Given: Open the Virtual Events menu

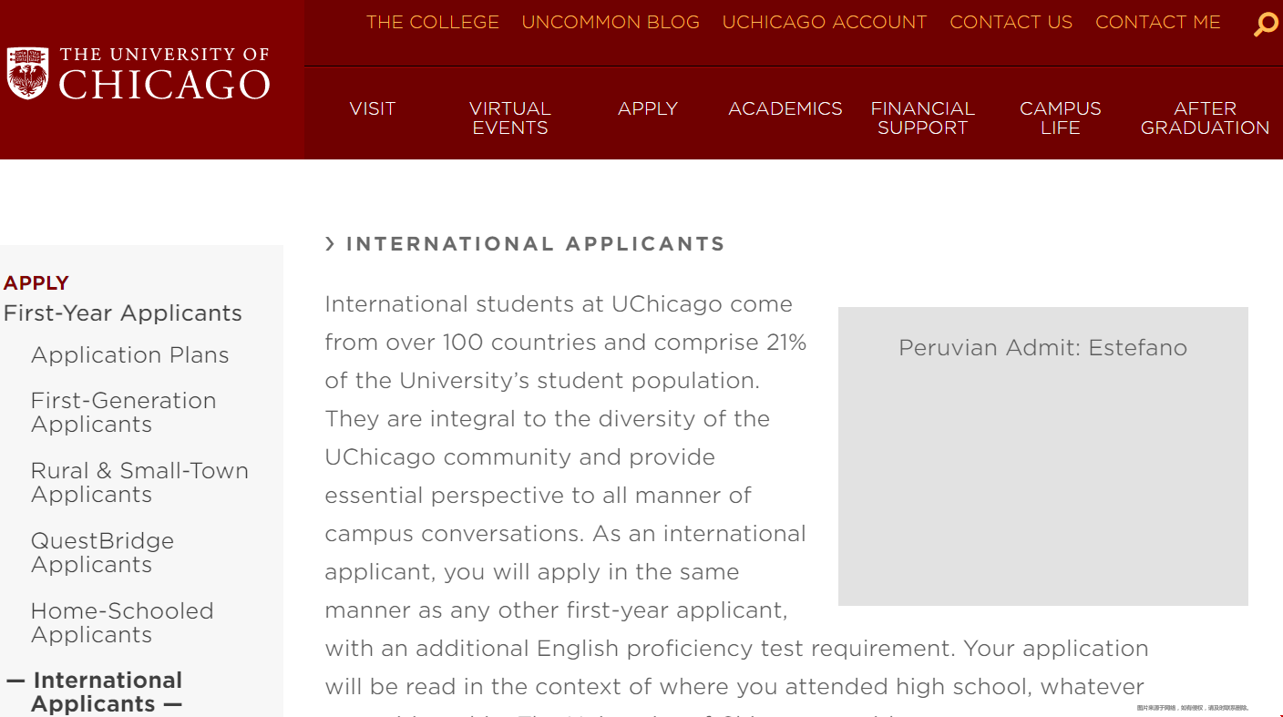Looking at the screenshot, I should tap(510, 118).
